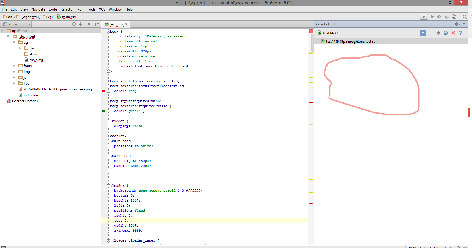Toggle listening for PHP debug connections
Screen dimensions: 472x248
[x=454, y=17]
